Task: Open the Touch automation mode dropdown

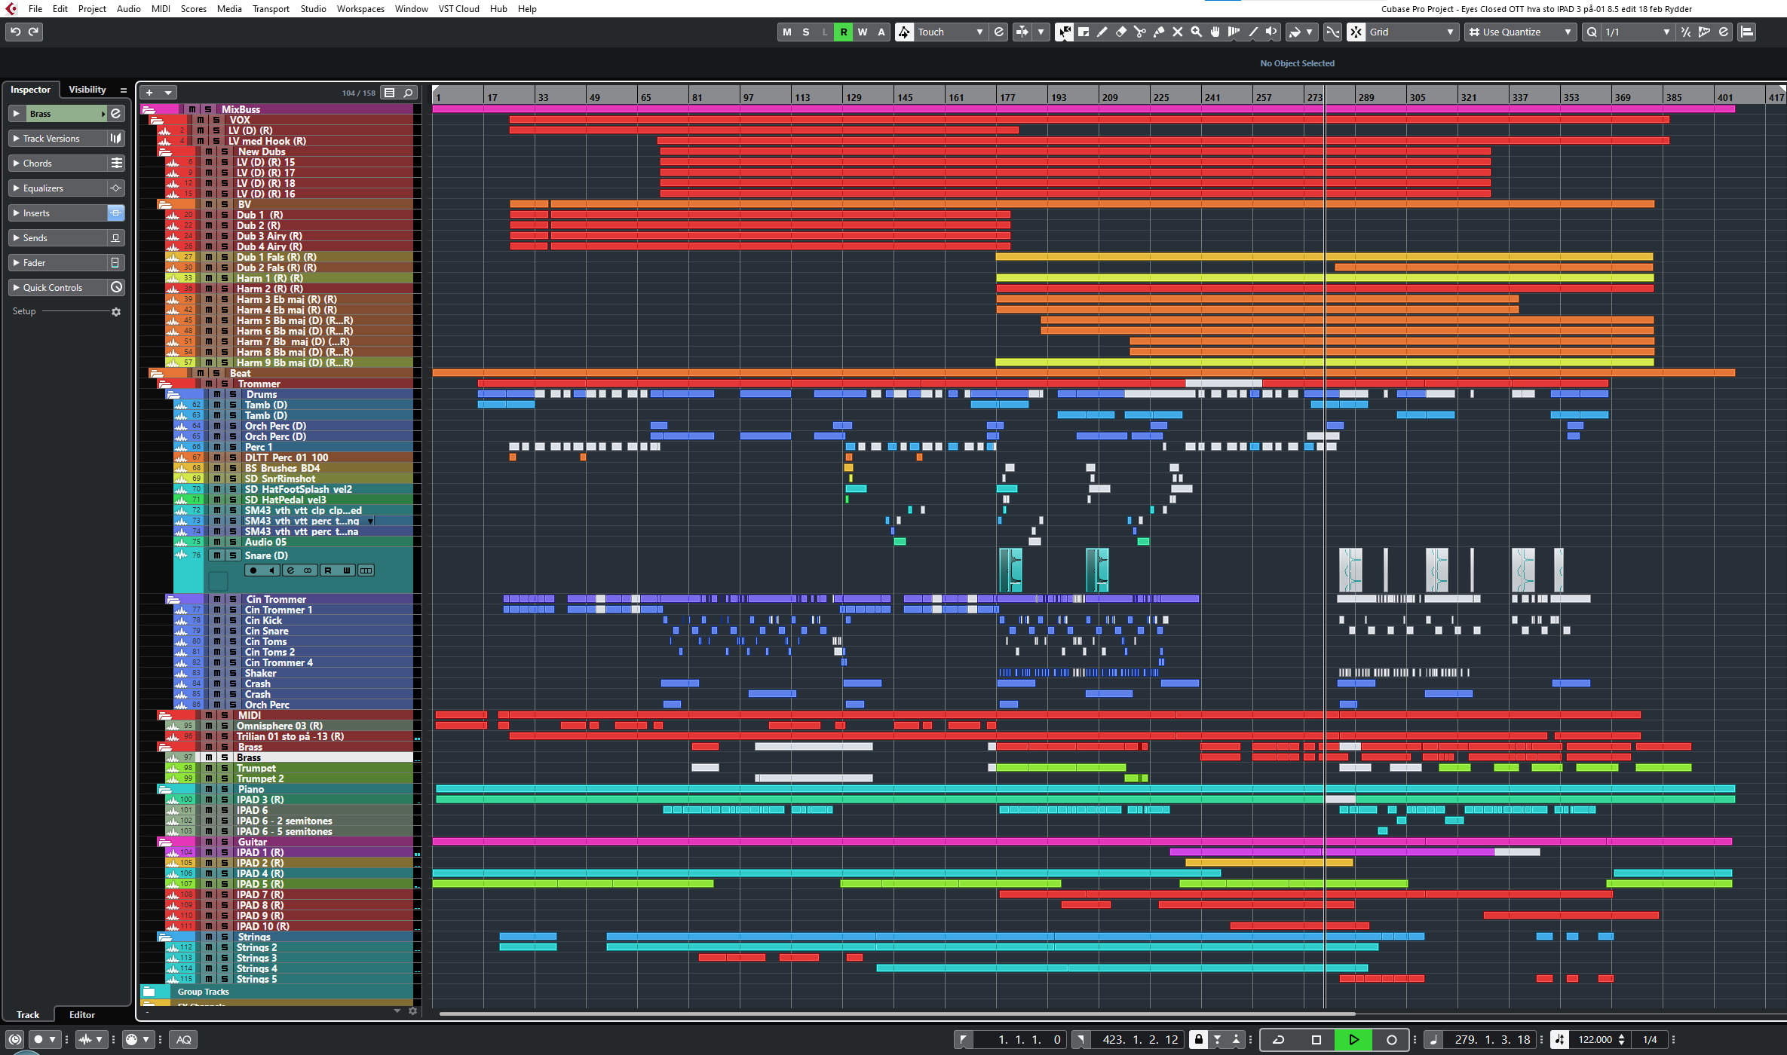Action: (950, 32)
